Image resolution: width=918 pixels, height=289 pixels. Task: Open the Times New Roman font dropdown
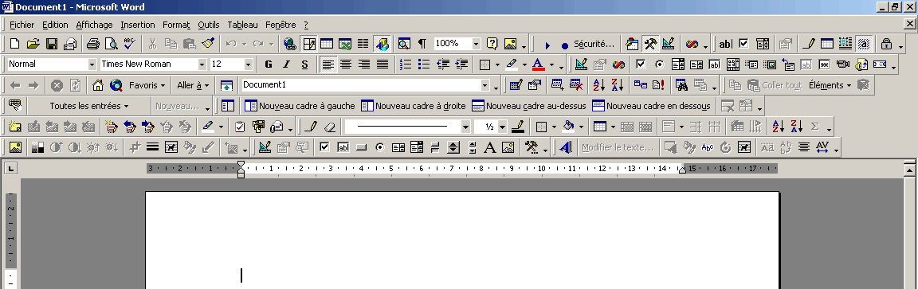(x=202, y=64)
